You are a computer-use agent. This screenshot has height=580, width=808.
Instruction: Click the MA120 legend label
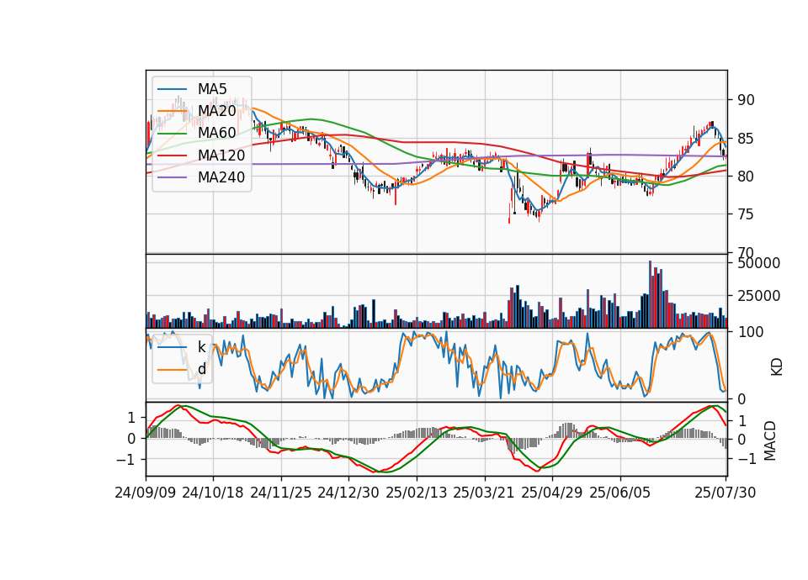pyautogui.click(x=221, y=156)
